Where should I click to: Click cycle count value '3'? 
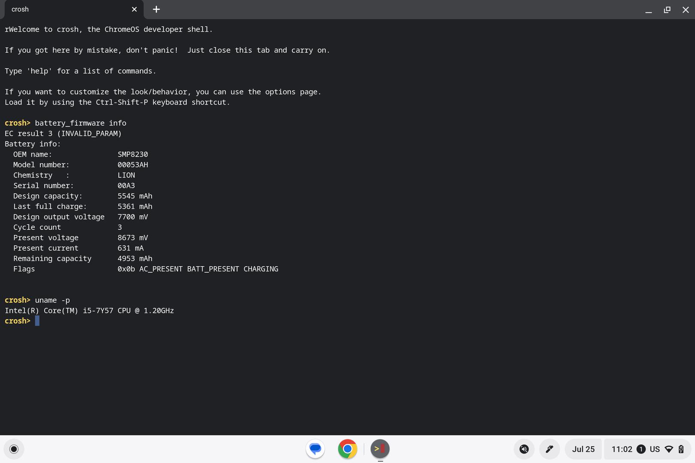pos(120,227)
